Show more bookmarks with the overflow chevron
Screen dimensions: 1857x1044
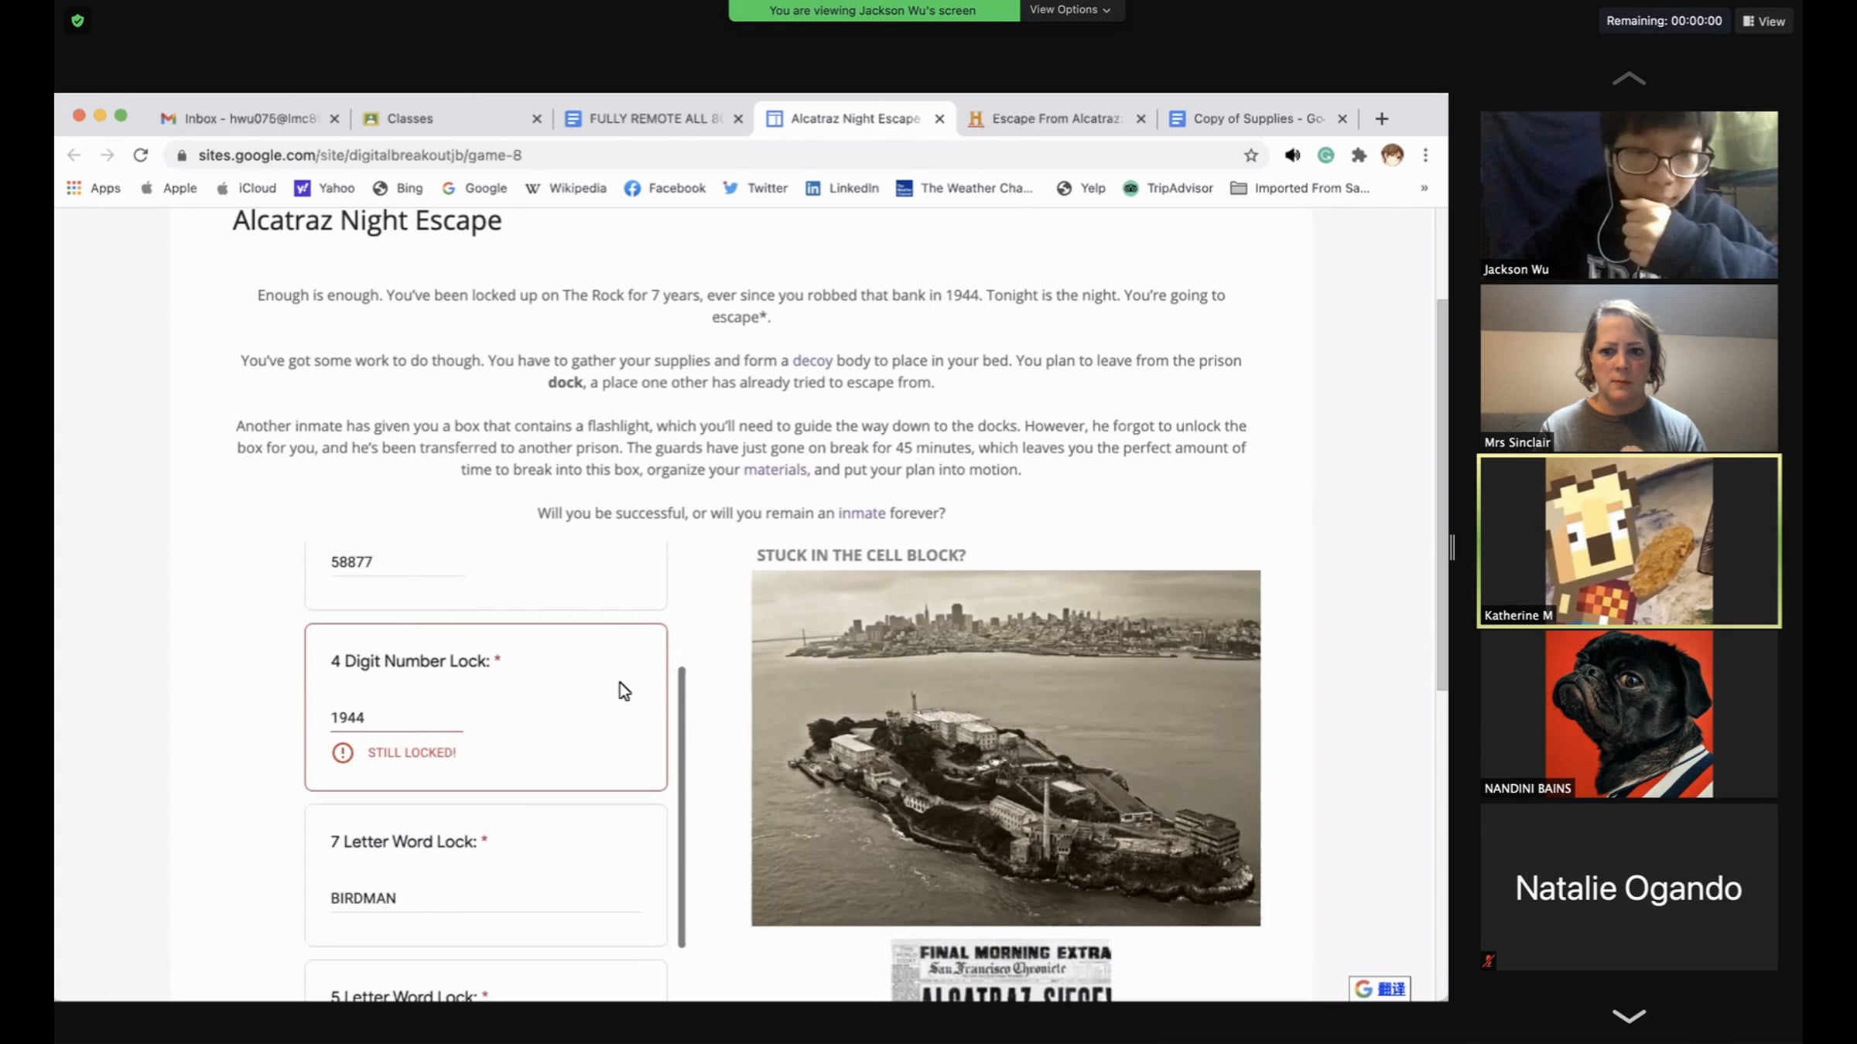[x=1424, y=188]
